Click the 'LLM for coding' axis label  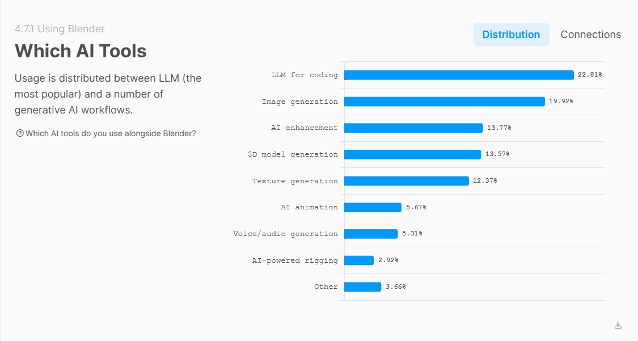[x=305, y=75]
